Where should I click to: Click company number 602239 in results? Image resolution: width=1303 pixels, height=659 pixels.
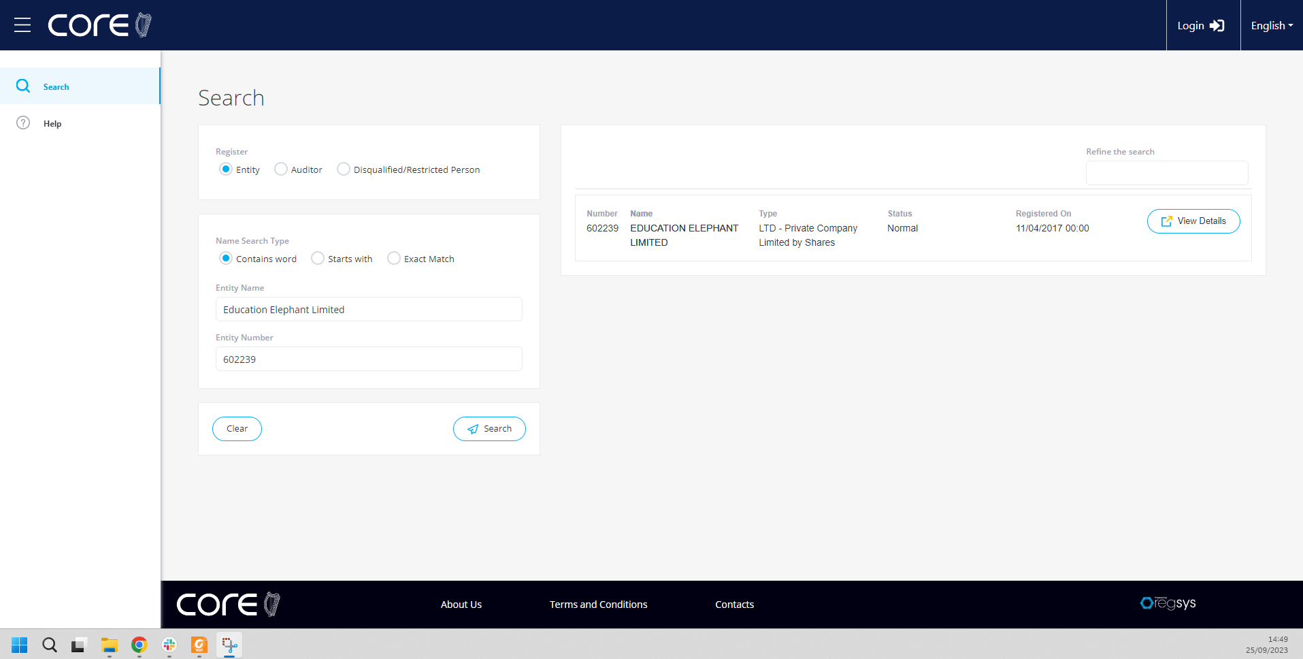click(x=602, y=228)
